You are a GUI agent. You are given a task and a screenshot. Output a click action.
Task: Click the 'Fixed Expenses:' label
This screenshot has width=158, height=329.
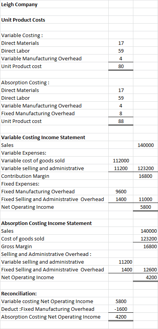(20, 184)
